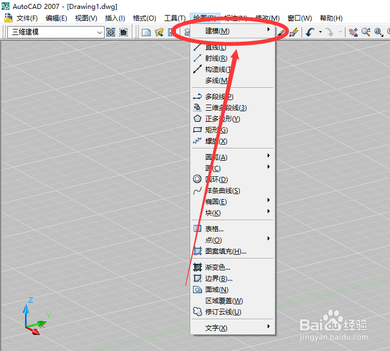Viewport: 390px width, 351px height.
Task: Select the Zoom realtime magnifier icon
Action: 366,32
